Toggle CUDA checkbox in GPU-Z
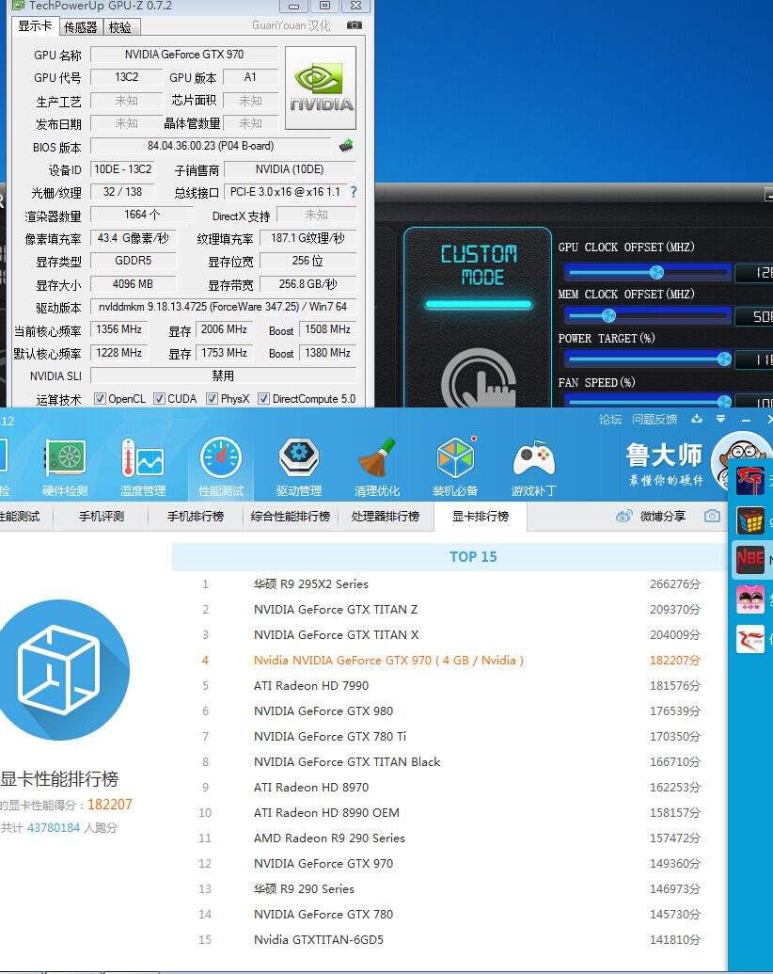The width and height of the screenshot is (773, 974). pyautogui.click(x=159, y=399)
